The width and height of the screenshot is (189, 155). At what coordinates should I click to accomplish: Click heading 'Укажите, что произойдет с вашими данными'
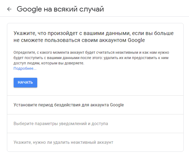[x=94, y=37]
